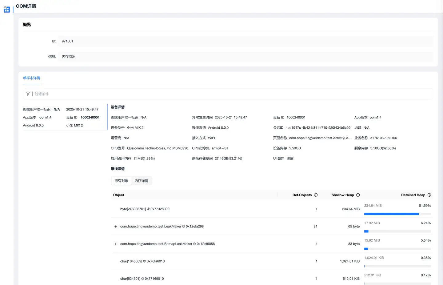Click the Shallow Heap info icon
443x285 pixels.
point(358,195)
